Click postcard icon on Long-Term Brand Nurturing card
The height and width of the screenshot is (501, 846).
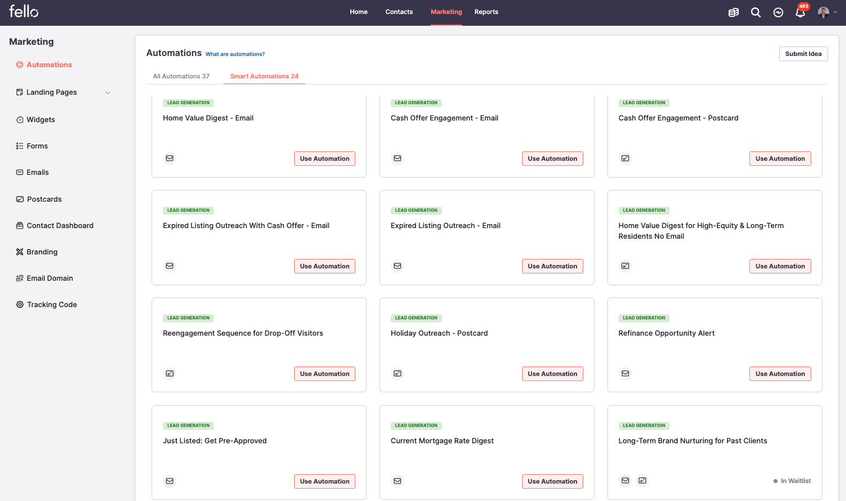pyautogui.click(x=643, y=481)
